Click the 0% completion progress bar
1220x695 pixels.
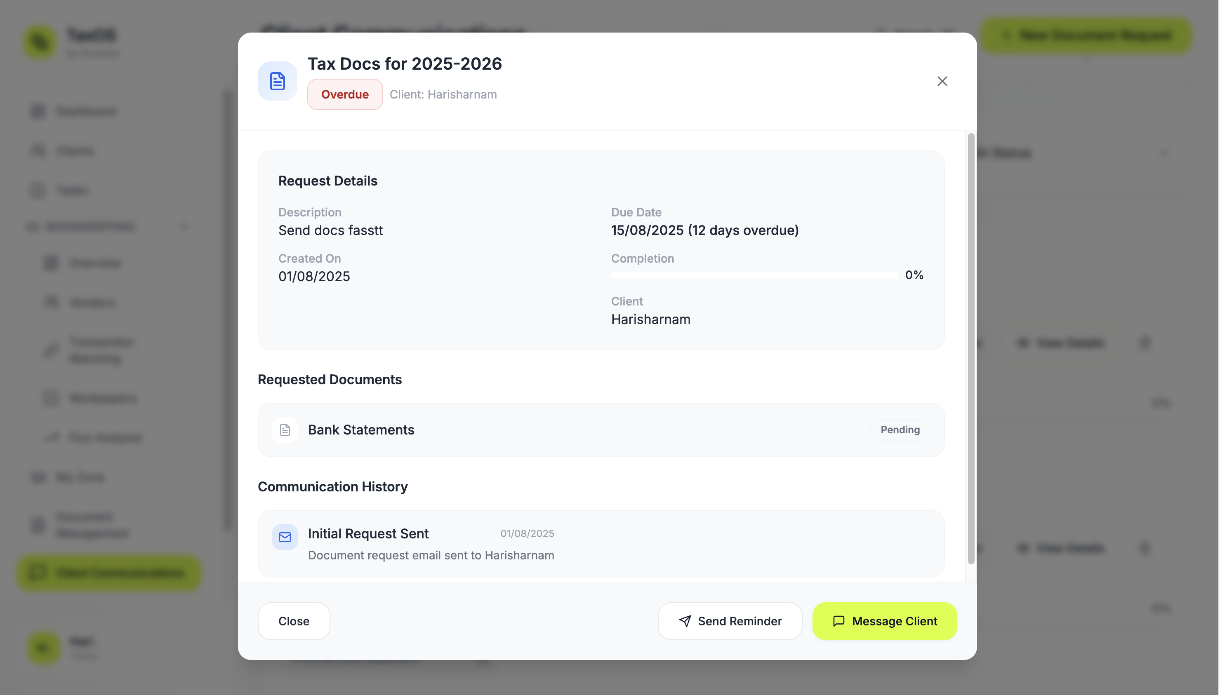click(x=754, y=275)
